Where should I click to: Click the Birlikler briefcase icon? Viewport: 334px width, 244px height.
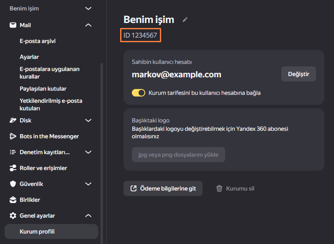coord(13,200)
